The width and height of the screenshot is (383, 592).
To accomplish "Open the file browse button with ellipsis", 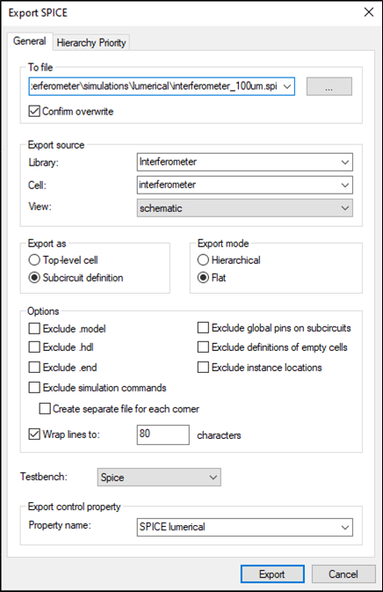I will (x=329, y=86).
